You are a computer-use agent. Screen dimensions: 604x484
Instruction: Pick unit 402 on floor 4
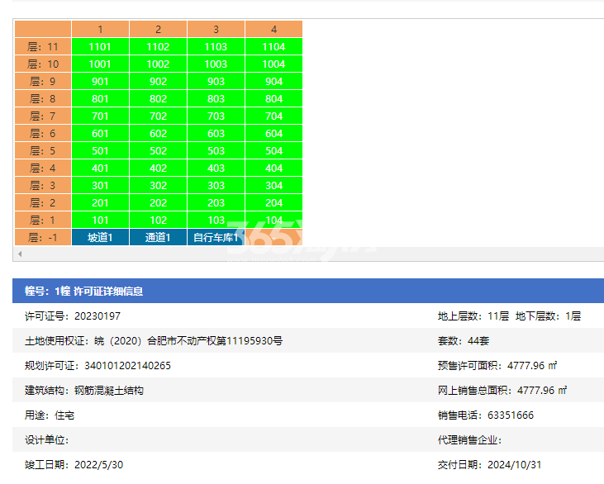click(158, 168)
